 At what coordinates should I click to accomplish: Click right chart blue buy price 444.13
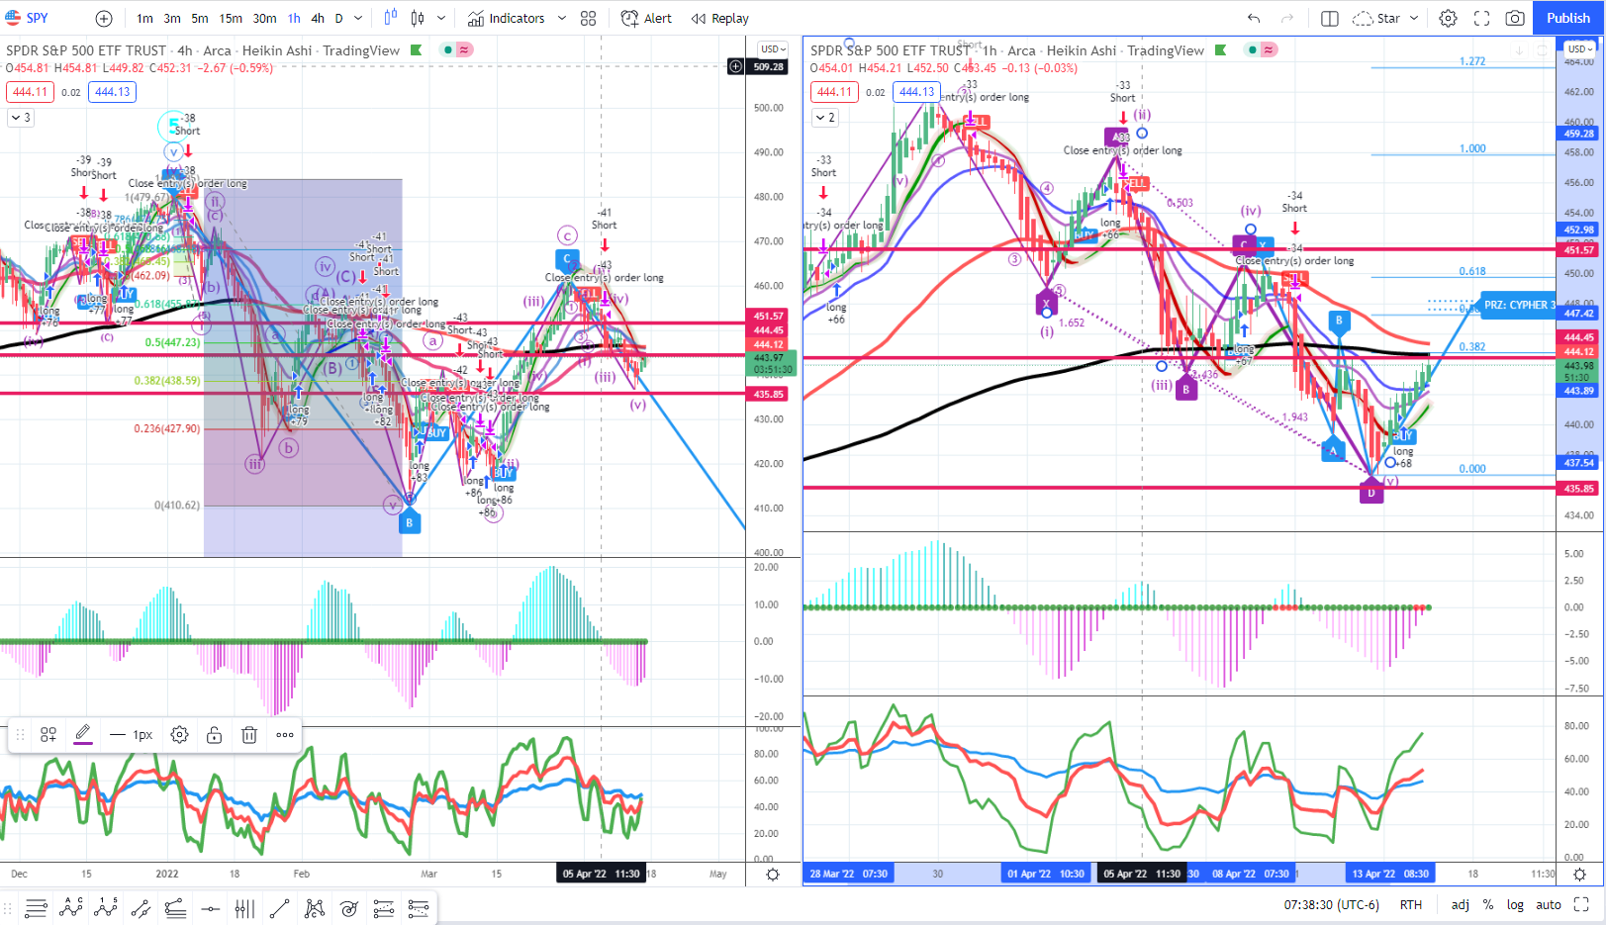coord(916,92)
